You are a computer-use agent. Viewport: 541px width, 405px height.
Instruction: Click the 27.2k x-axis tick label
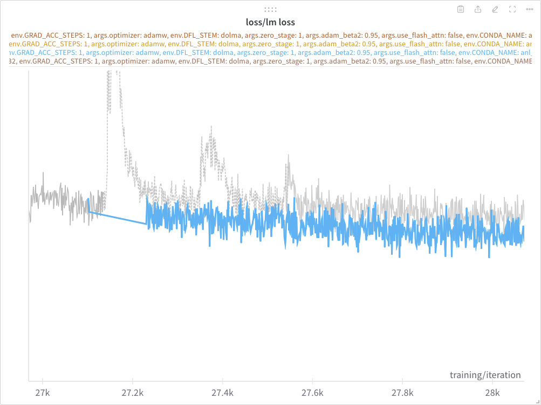click(x=132, y=392)
